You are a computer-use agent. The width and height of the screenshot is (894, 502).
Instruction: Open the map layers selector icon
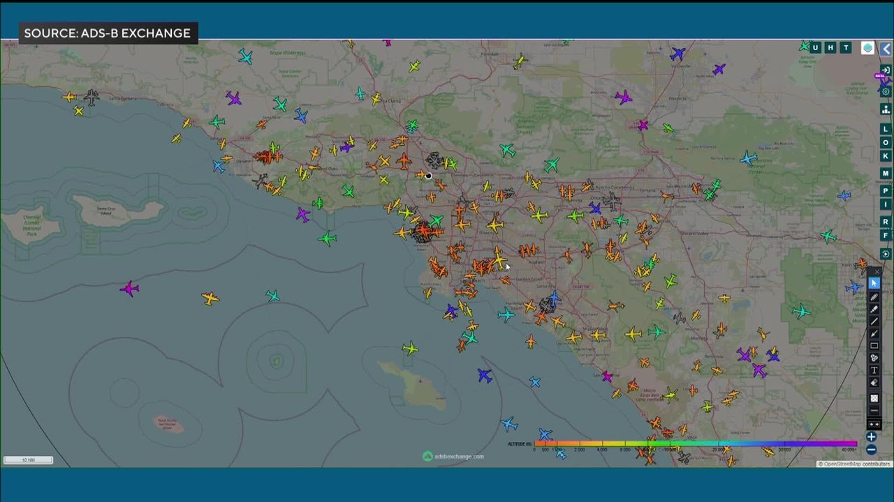pyautogui.click(x=867, y=47)
